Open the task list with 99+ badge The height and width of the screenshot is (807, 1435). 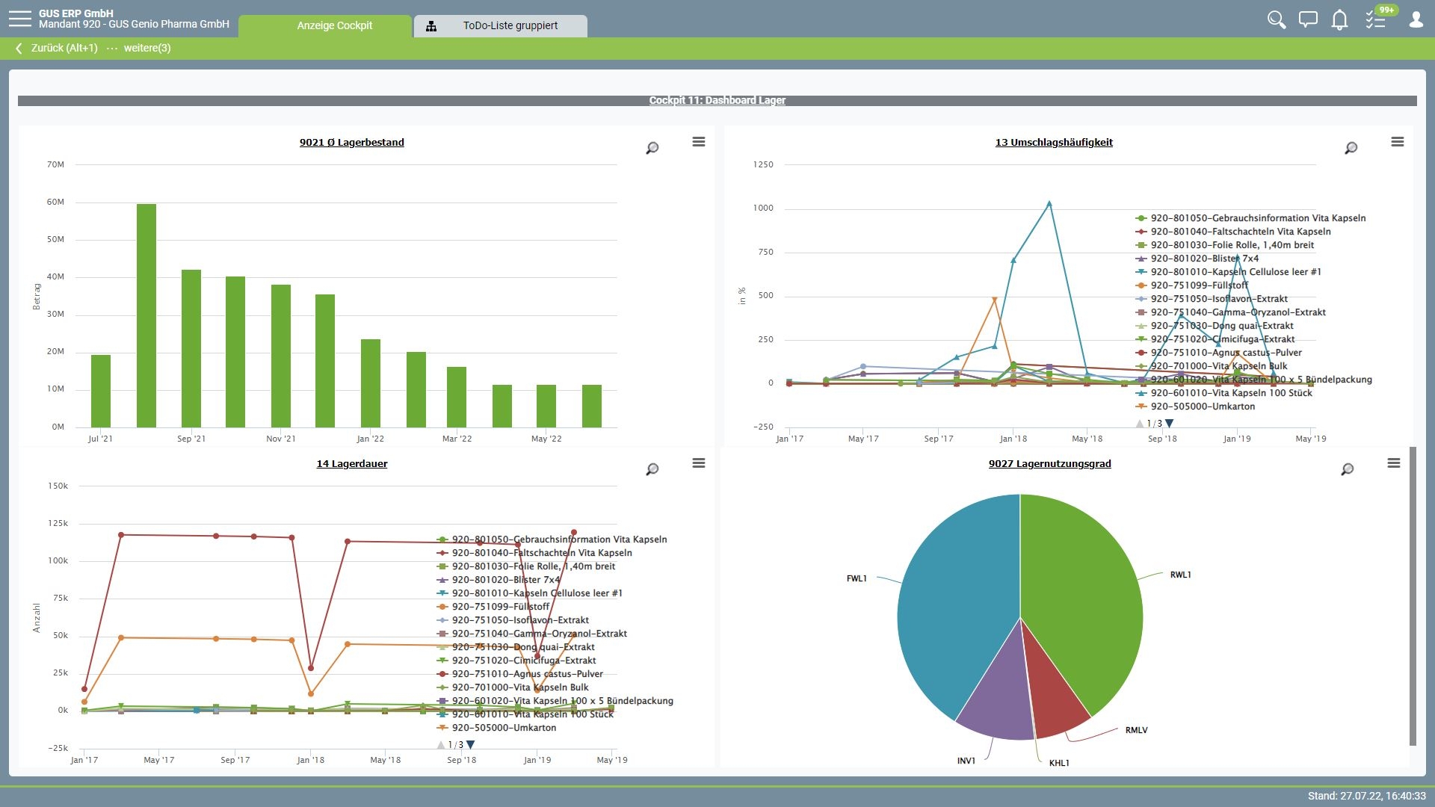point(1375,19)
